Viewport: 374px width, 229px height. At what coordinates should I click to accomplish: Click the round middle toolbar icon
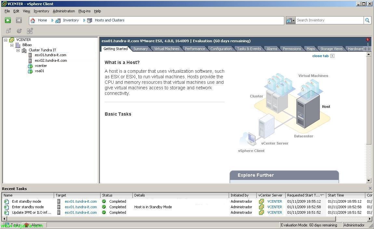tap(19, 31)
